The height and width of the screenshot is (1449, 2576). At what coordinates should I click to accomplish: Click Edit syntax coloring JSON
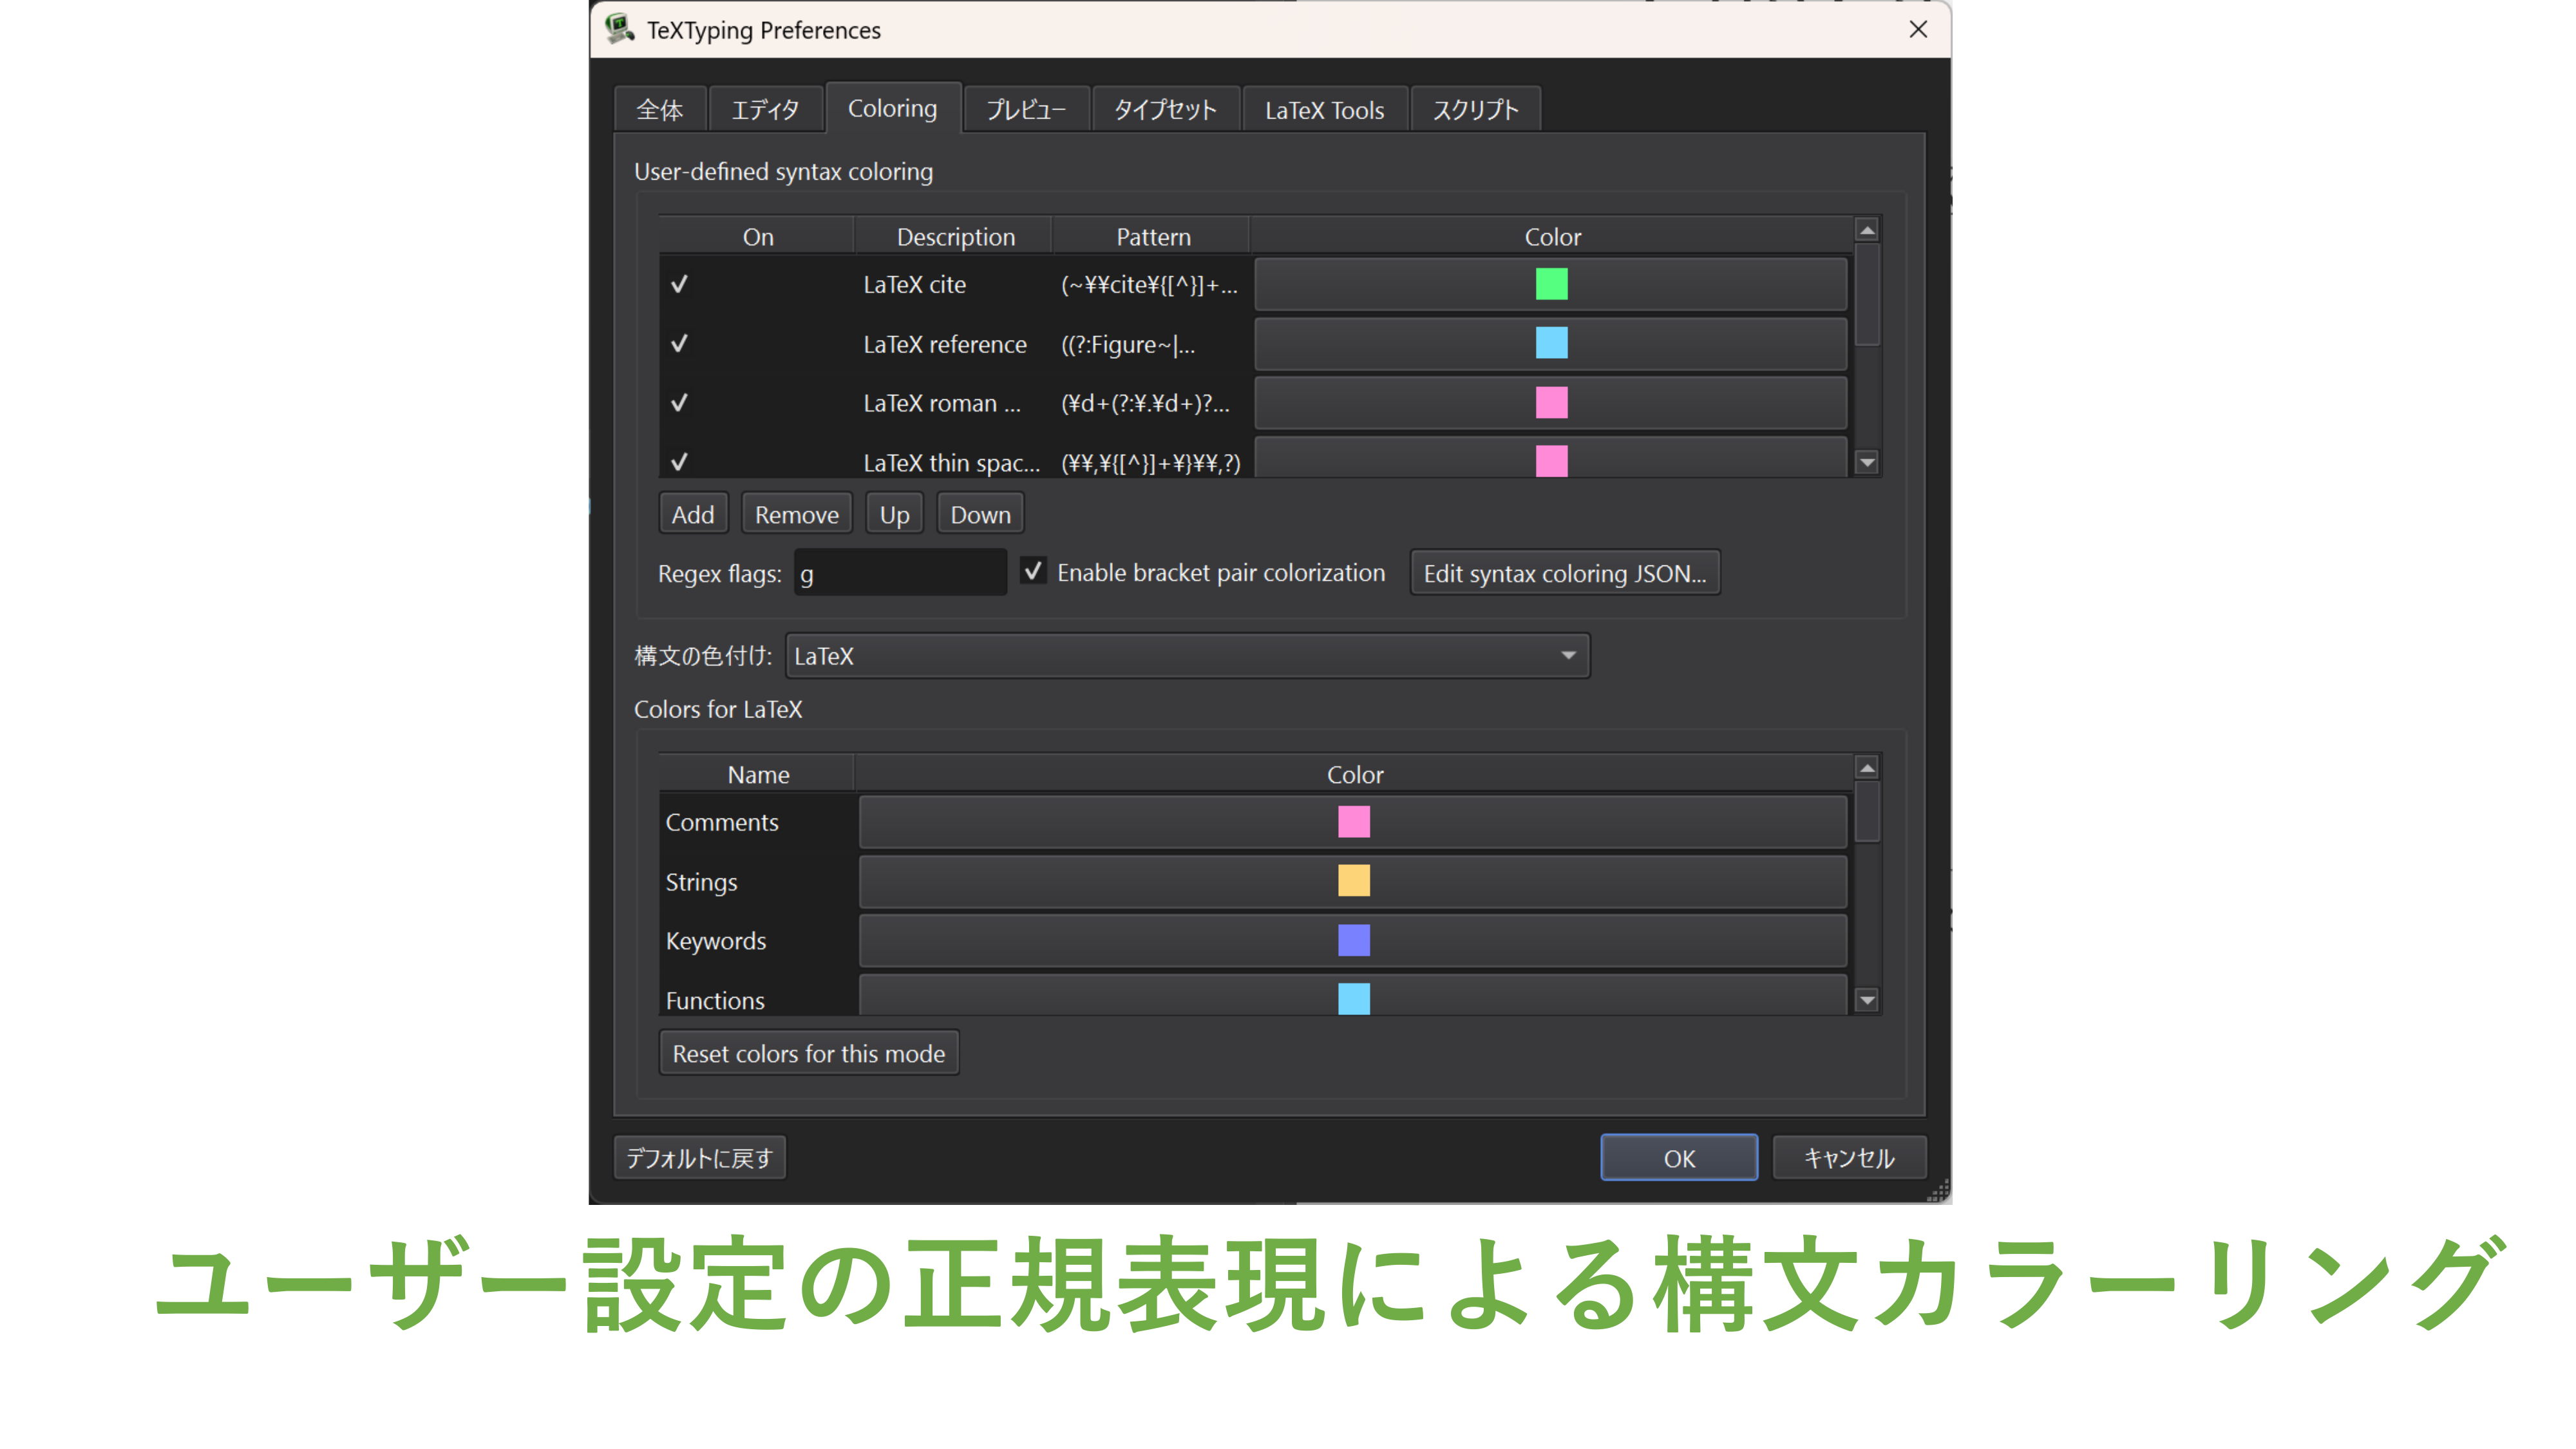(1564, 572)
